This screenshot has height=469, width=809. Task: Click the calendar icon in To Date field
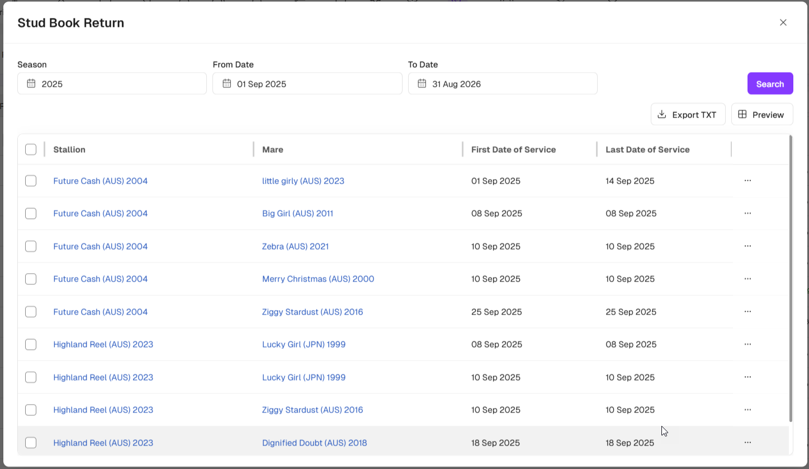coord(422,84)
